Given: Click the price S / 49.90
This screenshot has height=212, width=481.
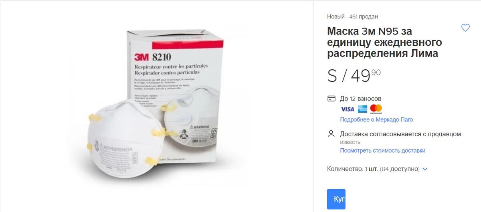Looking at the screenshot, I should 354,76.
